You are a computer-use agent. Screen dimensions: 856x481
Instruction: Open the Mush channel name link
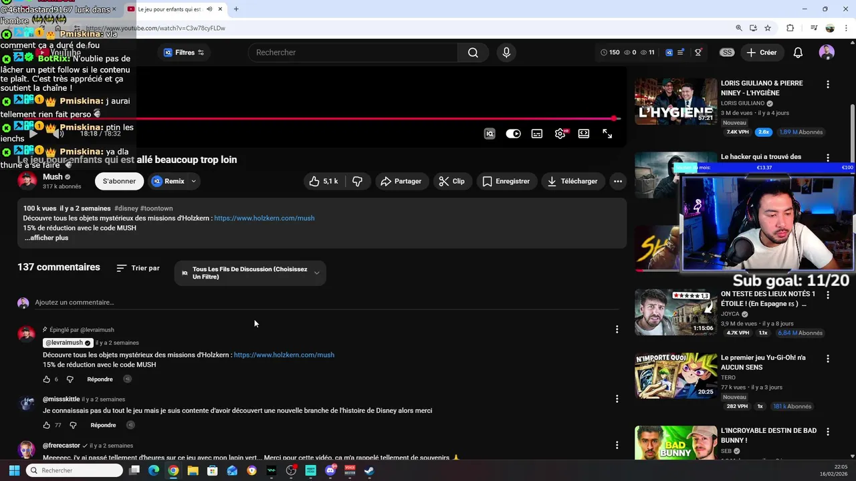click(x=52, y=177)
